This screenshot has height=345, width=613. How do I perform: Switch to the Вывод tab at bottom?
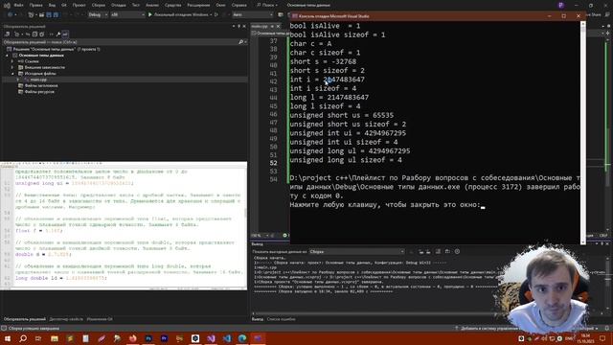[258, 319]
